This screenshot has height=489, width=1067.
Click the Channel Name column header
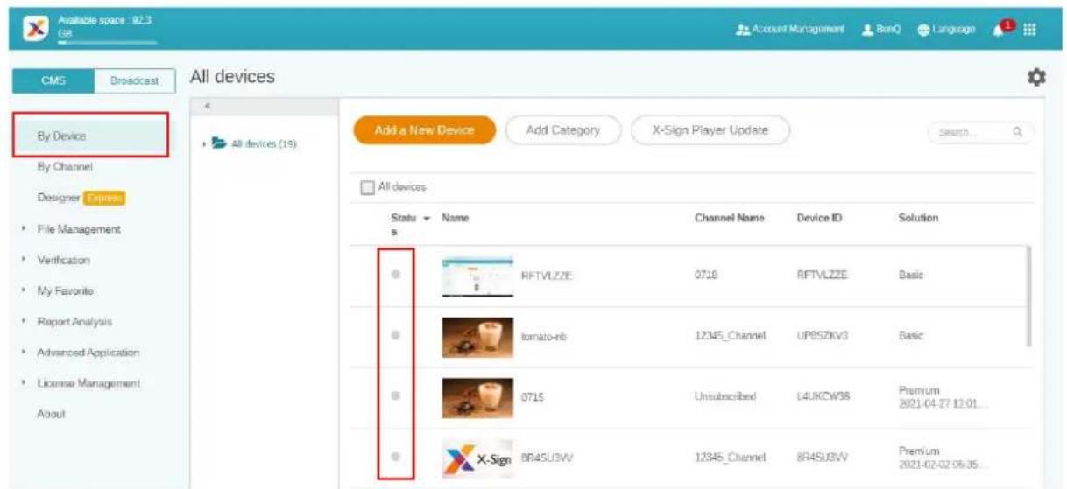(729, 217)
